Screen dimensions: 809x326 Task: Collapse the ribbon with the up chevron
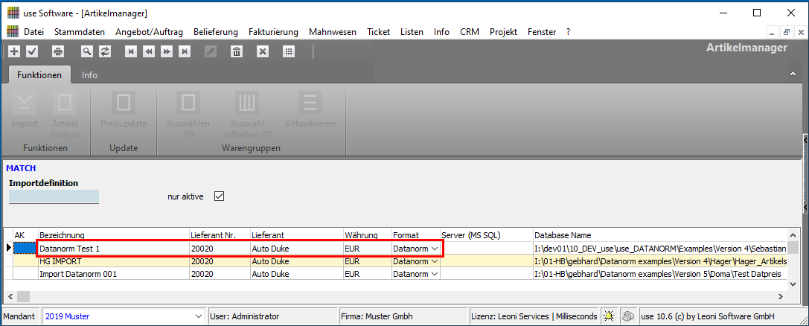[793, 74]
